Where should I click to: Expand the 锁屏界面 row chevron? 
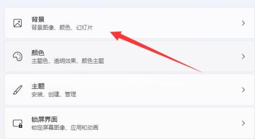pyautogui.click(x=243, y=123)
